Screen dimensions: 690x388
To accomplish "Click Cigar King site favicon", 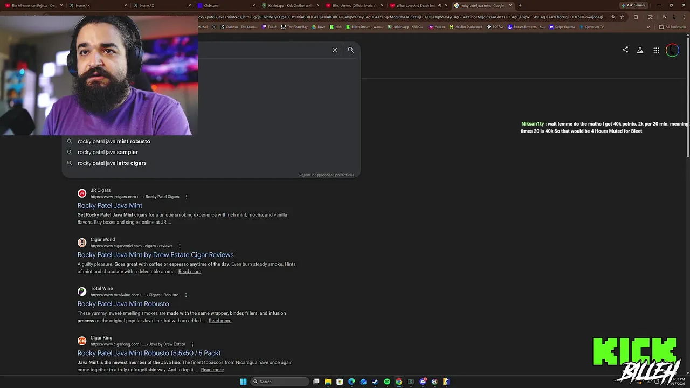I will pos(82,341).
